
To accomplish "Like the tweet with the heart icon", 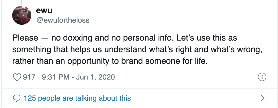I will (x=17, y=77).
